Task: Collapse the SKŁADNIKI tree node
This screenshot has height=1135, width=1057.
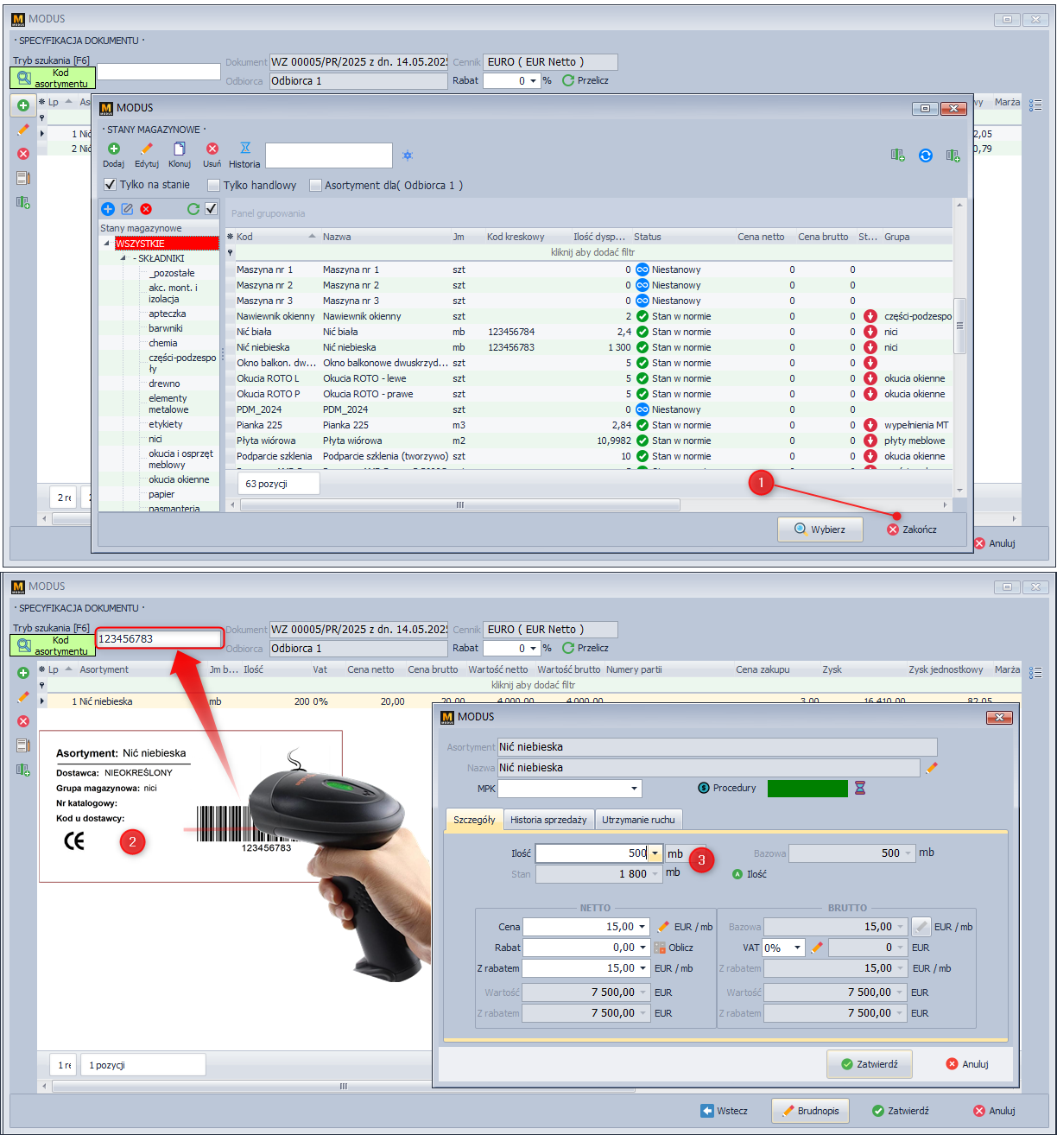Action: (x=123, y=258)
